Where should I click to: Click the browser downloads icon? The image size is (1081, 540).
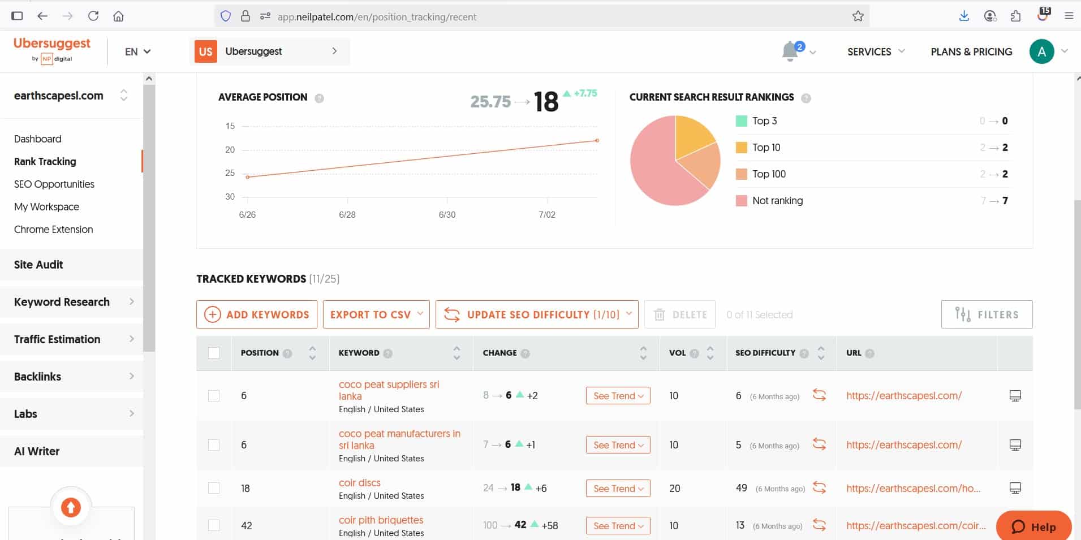[x=964, y=16]
